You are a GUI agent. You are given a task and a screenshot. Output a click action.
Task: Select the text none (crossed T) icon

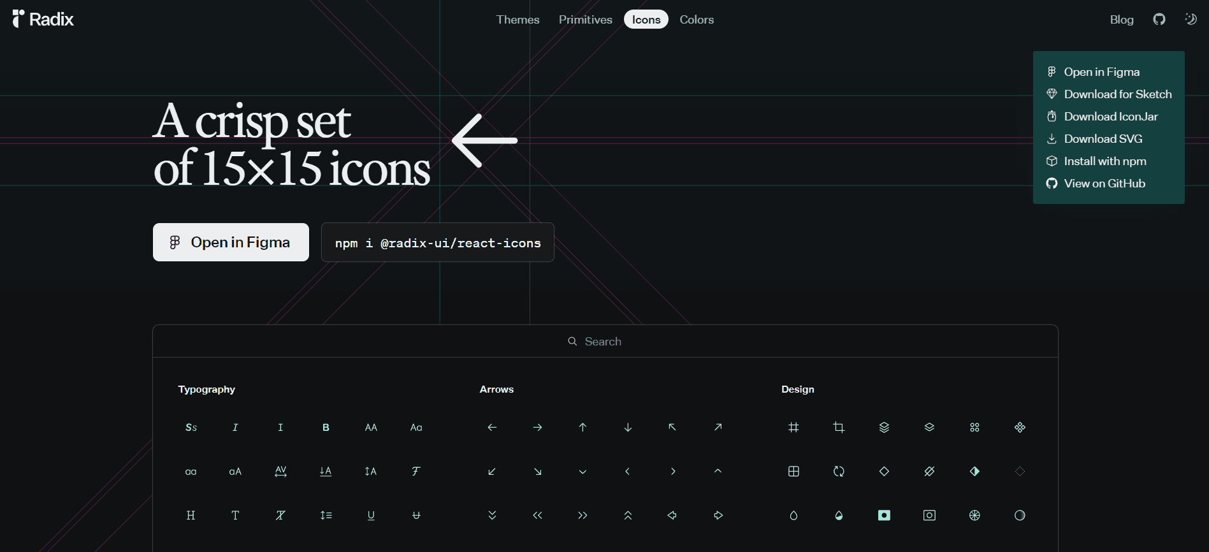pos(280,515)
